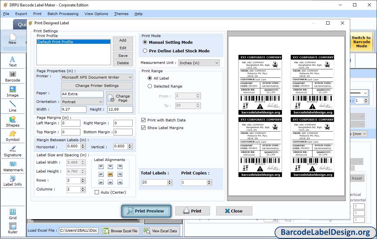Screen dimensions: 377x239
Task: Click the Print Preview button
Action: tap(146, 211)
